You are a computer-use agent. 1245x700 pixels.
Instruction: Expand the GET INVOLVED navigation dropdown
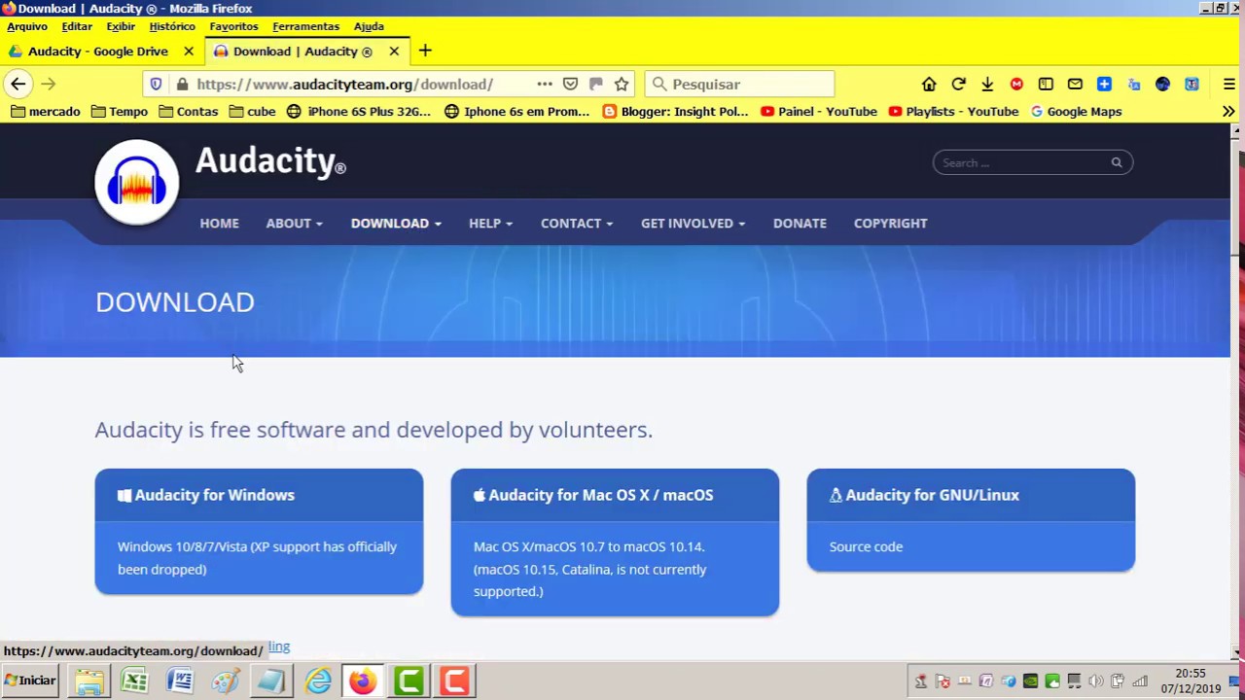(x=693, y=223)
